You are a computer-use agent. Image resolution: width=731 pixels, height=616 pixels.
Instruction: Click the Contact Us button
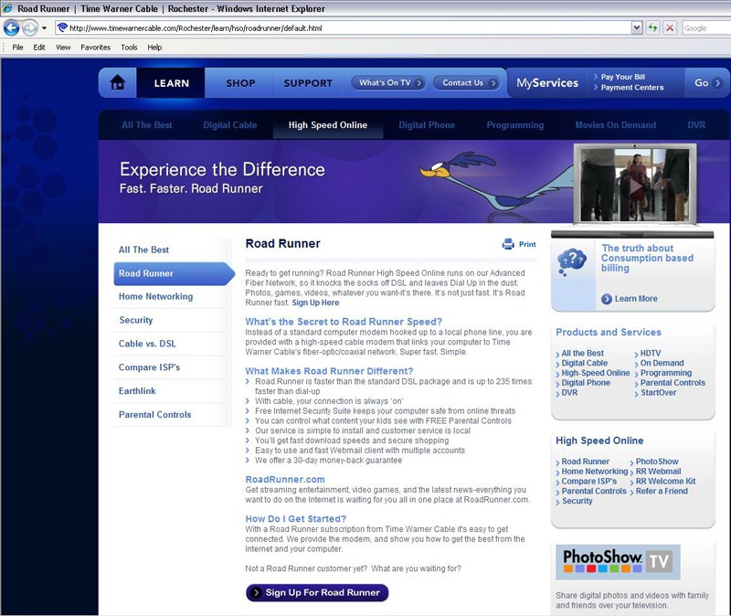(467, 83)
